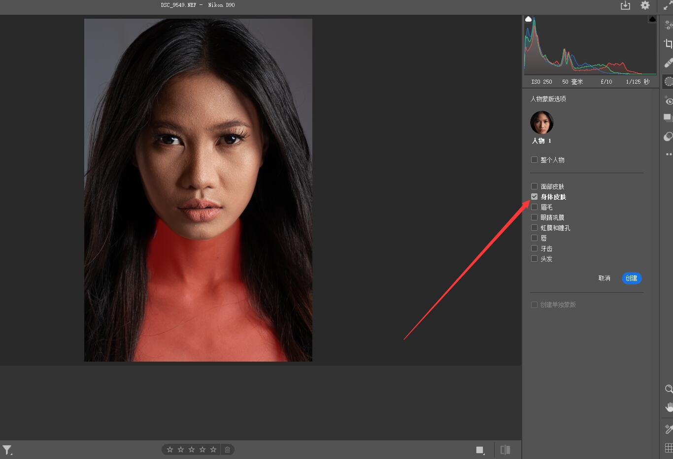Toggle the highlight clipping warning in histogram
This screenshot has width=673, height=459.
(x=652, y=20)
